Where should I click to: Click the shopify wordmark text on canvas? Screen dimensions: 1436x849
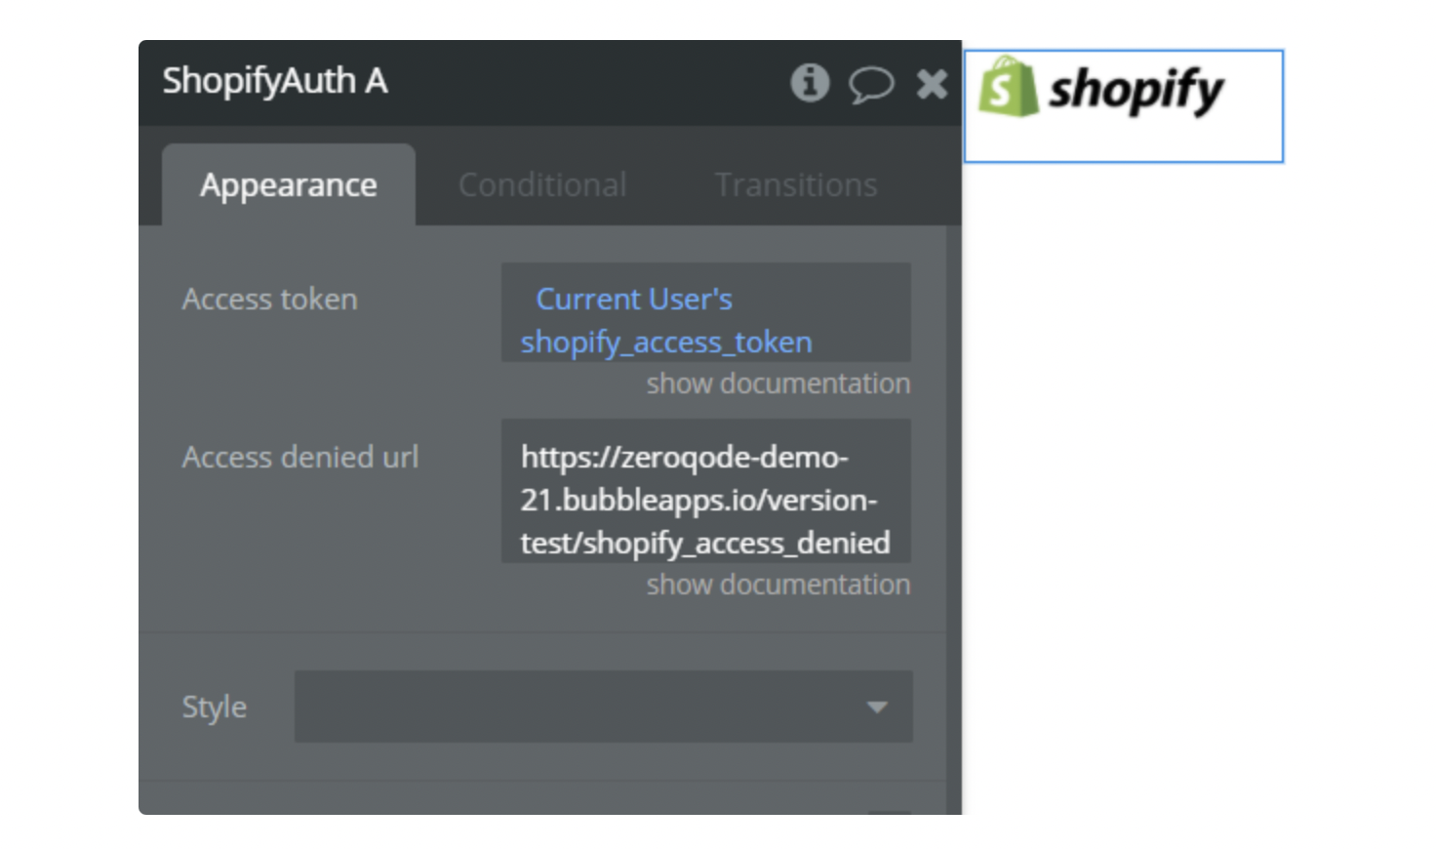[x=1136, y=92]
